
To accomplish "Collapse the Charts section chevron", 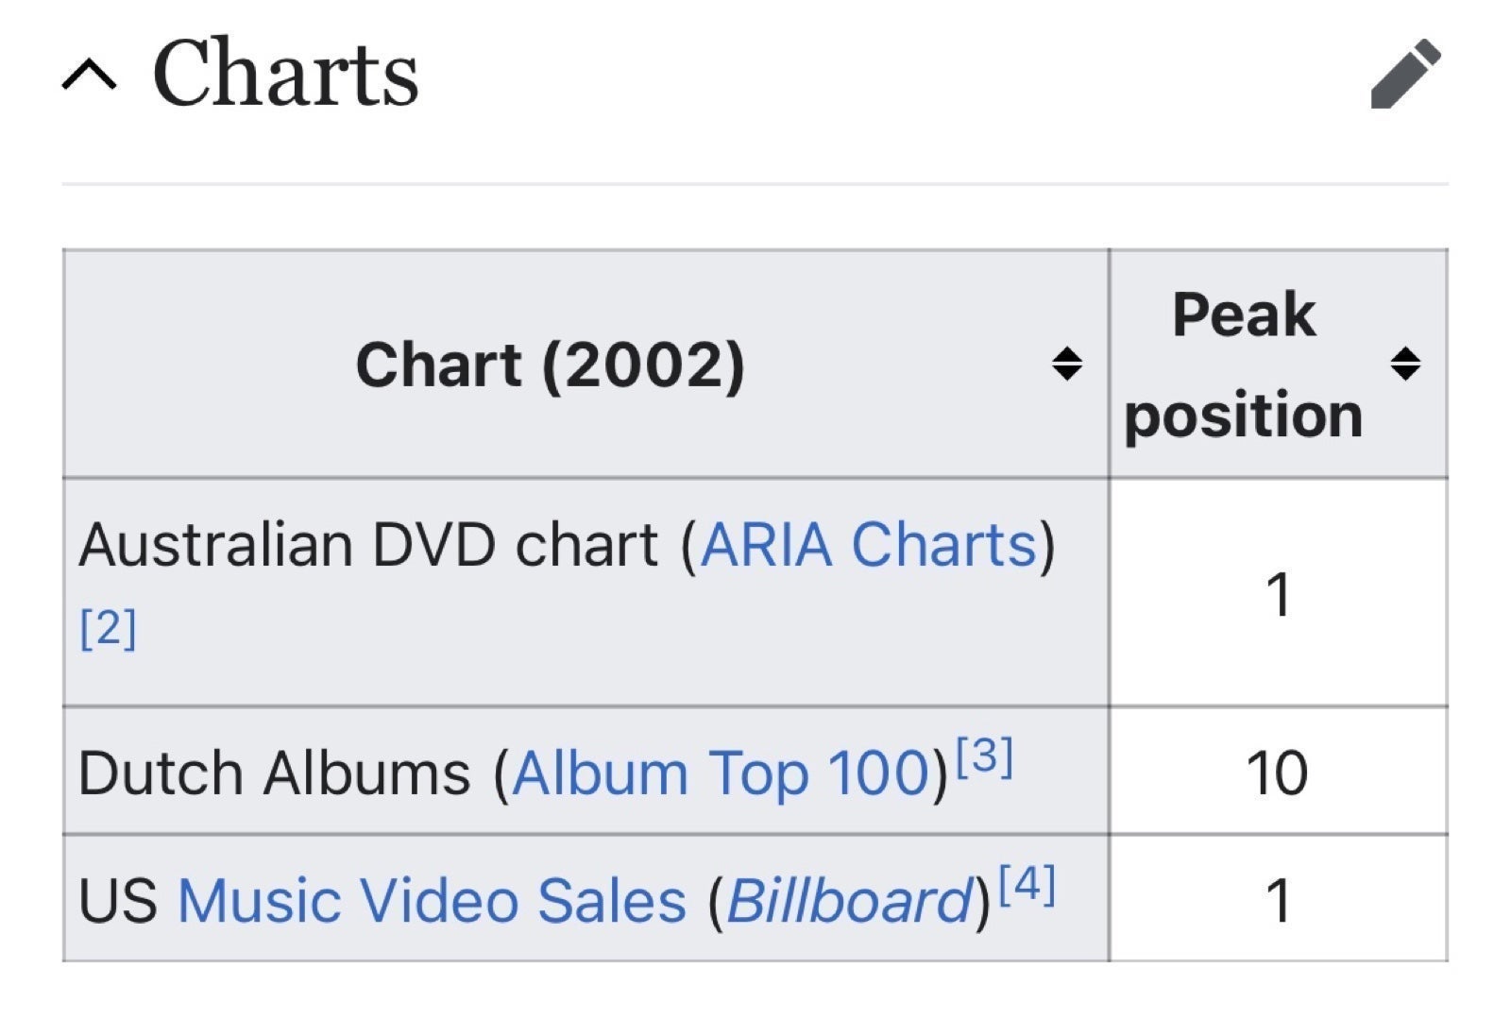I will point(90,75).
